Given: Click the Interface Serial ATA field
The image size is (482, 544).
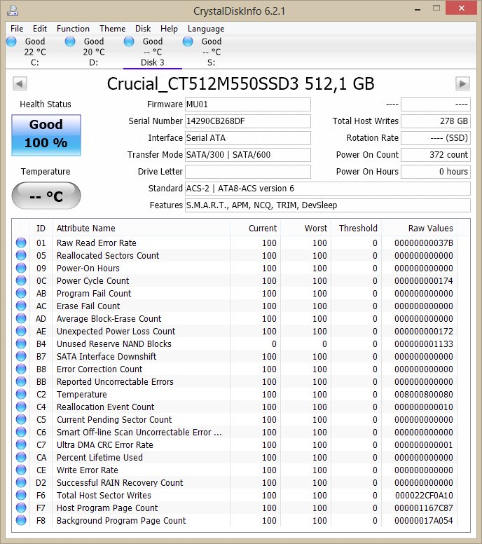Looking at the screenshot, I should (x=247, y=138).
